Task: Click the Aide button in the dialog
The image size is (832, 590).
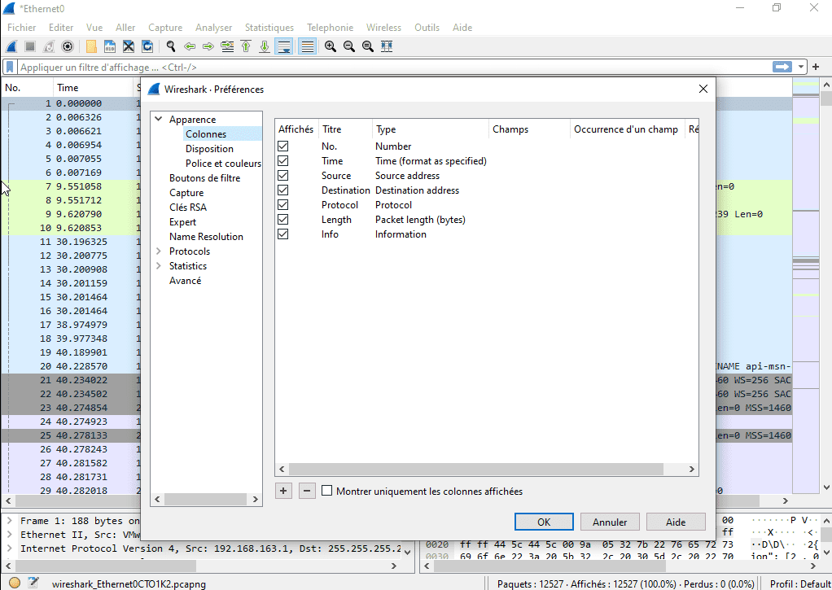Action: pos(676,522)
